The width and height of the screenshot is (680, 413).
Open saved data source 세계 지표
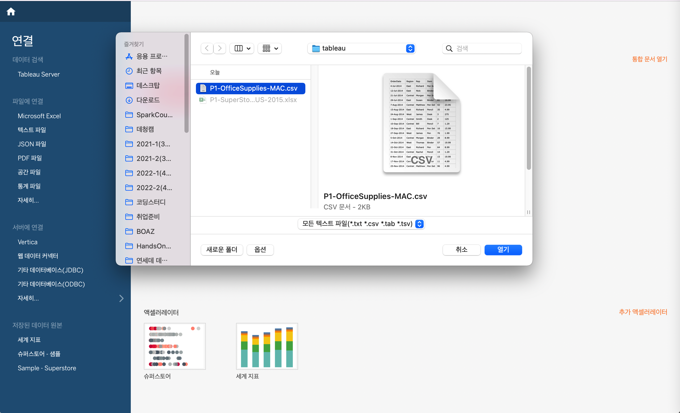click(x=29, y=340)
